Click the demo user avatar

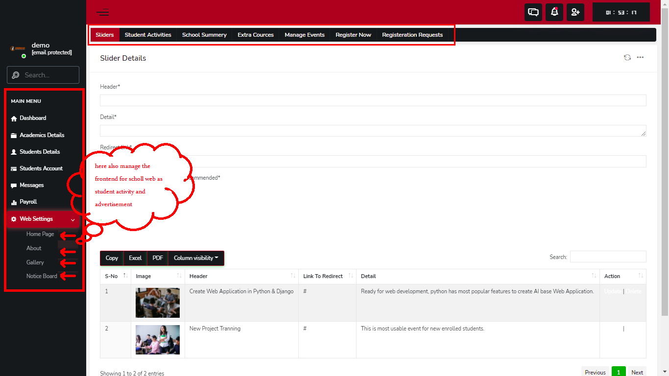(18, 48)
